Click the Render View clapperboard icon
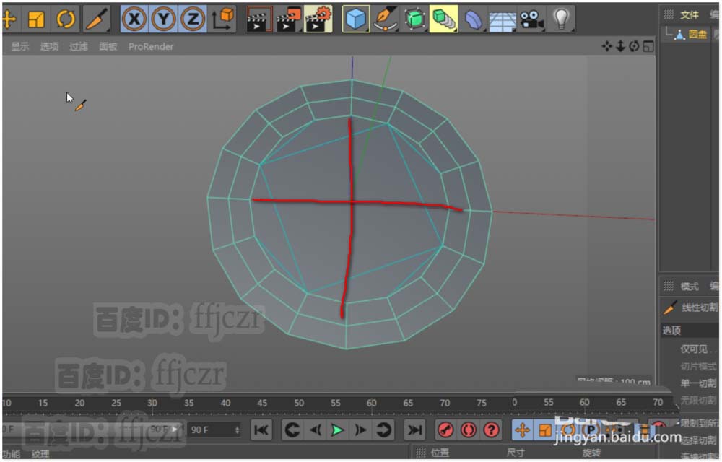This screenshot has height=462, width=722. pyautogui.click(x=258, y=19)
